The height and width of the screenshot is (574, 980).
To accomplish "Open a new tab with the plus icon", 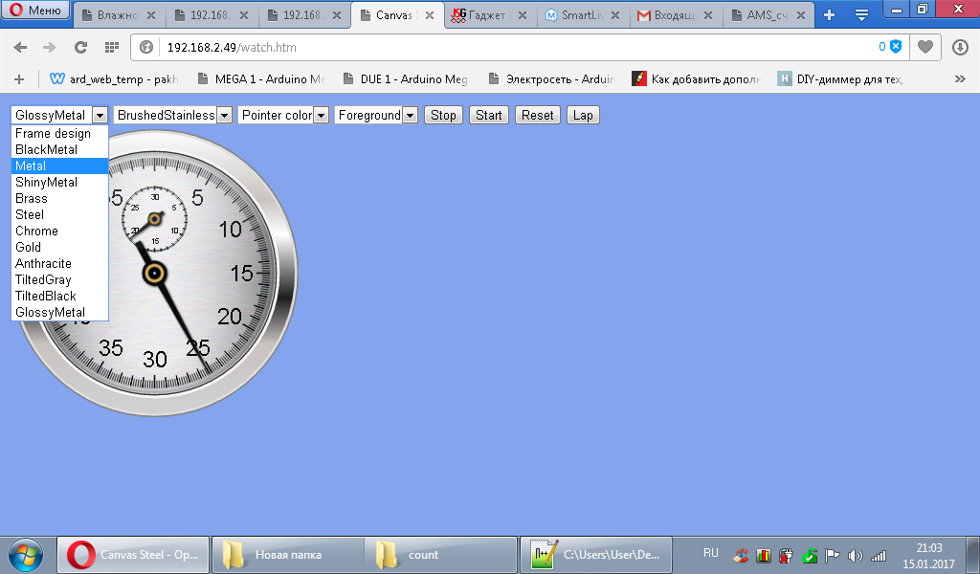I will [x=829, y=14].
